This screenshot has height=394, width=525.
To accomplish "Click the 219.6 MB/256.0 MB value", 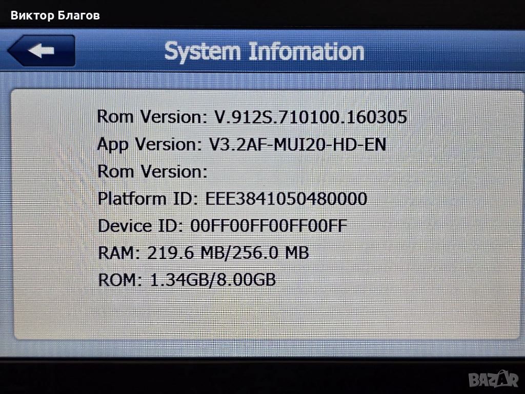I will coord(228,252).
